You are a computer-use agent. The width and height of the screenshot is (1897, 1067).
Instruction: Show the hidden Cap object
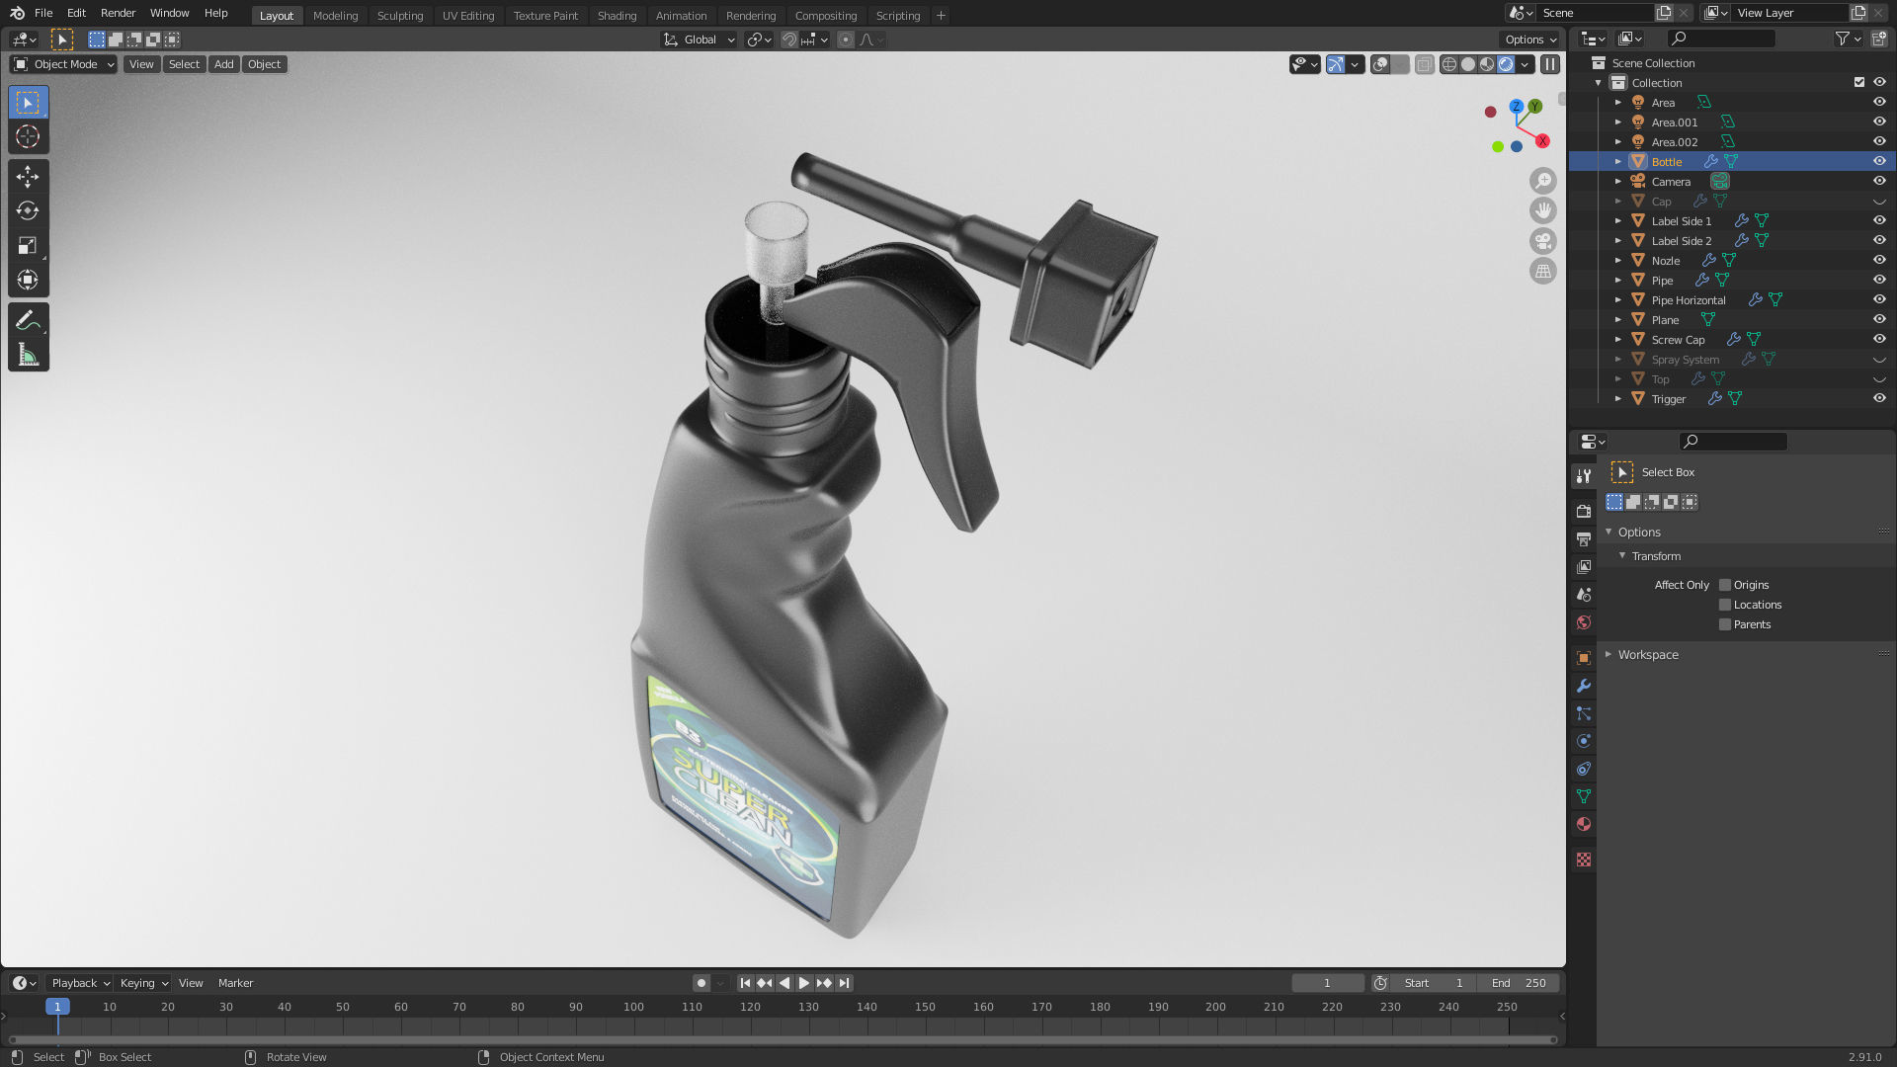click(1879, 202)
